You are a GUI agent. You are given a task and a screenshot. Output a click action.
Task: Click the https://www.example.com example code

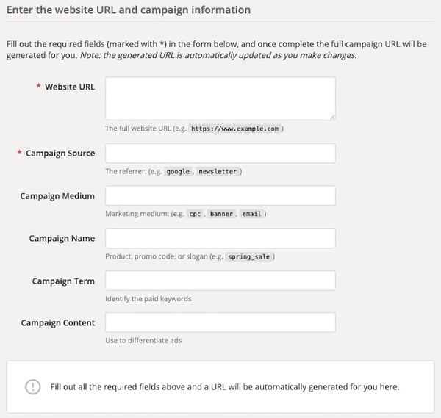tap(234, 129)
